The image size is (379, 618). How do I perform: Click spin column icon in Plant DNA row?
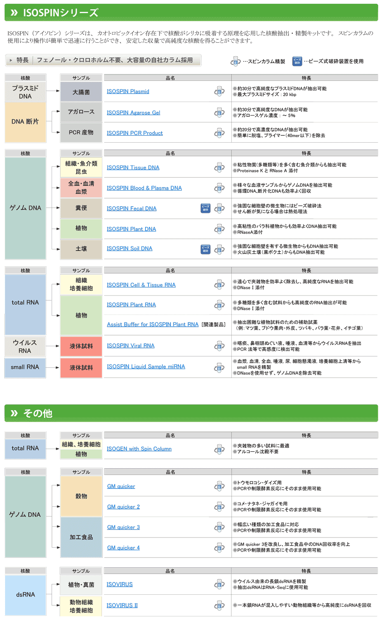(x=219, y=229)
